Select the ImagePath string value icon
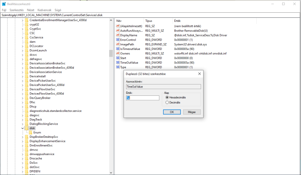This screenshot has height=175, width=301. pyautogui.click(x=118, y=44)
